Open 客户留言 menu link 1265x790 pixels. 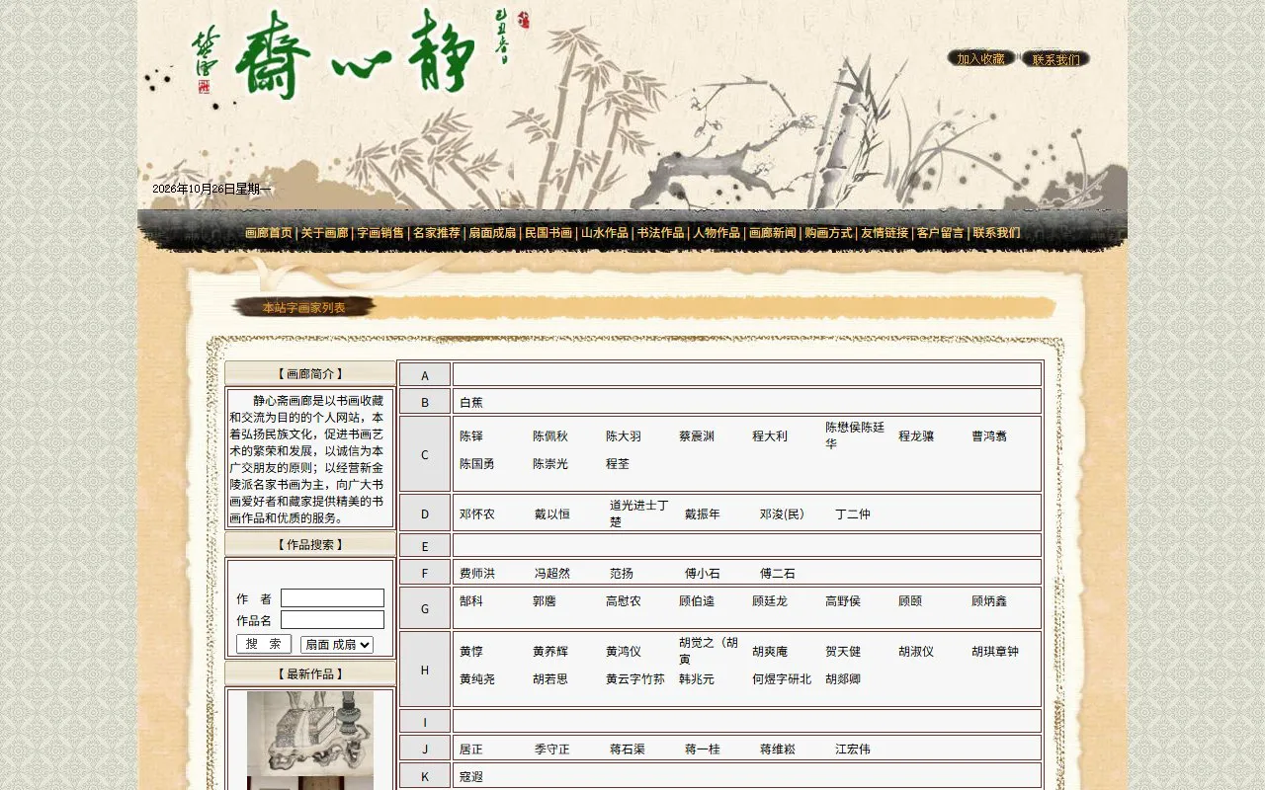940,233
